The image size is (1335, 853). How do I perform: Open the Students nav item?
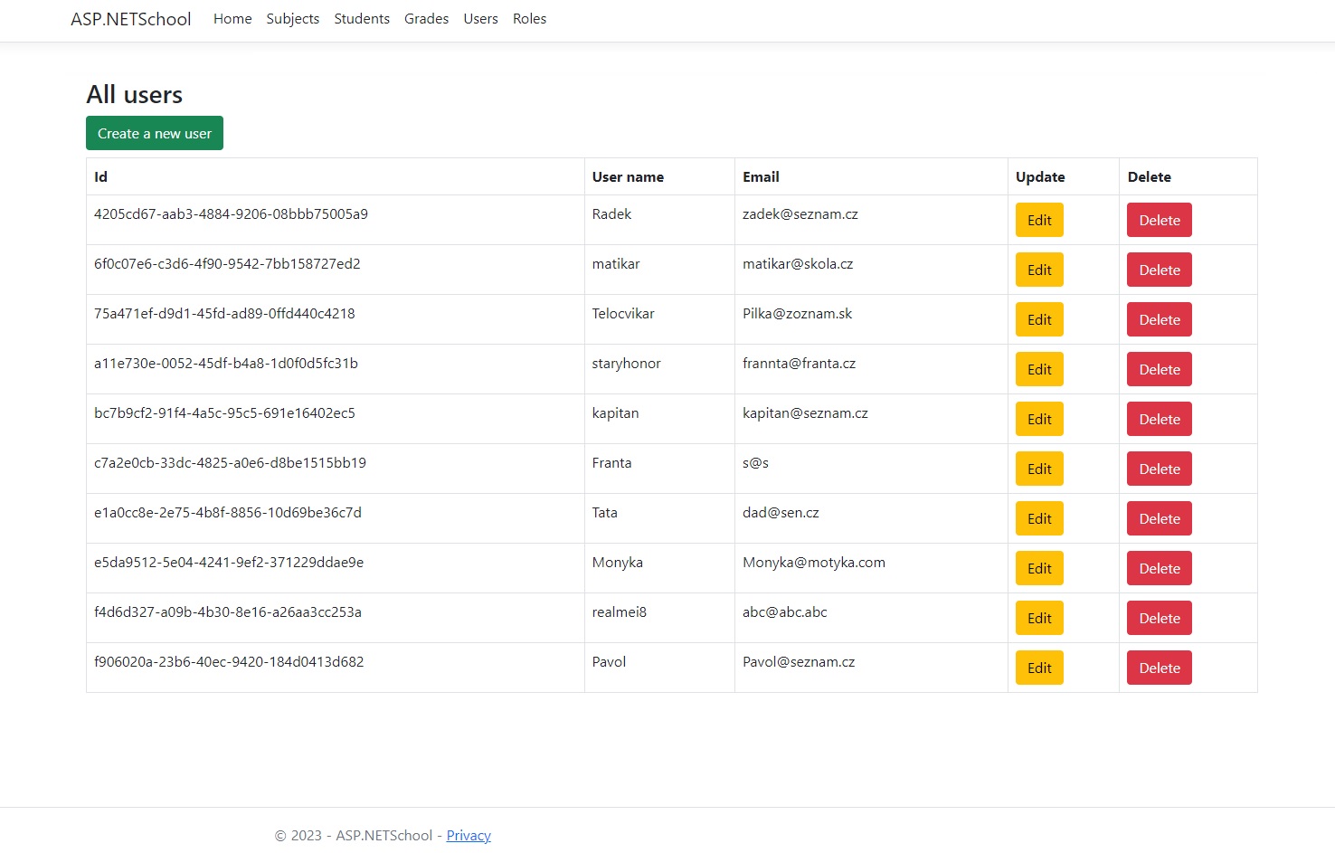[x=362, y=19]
